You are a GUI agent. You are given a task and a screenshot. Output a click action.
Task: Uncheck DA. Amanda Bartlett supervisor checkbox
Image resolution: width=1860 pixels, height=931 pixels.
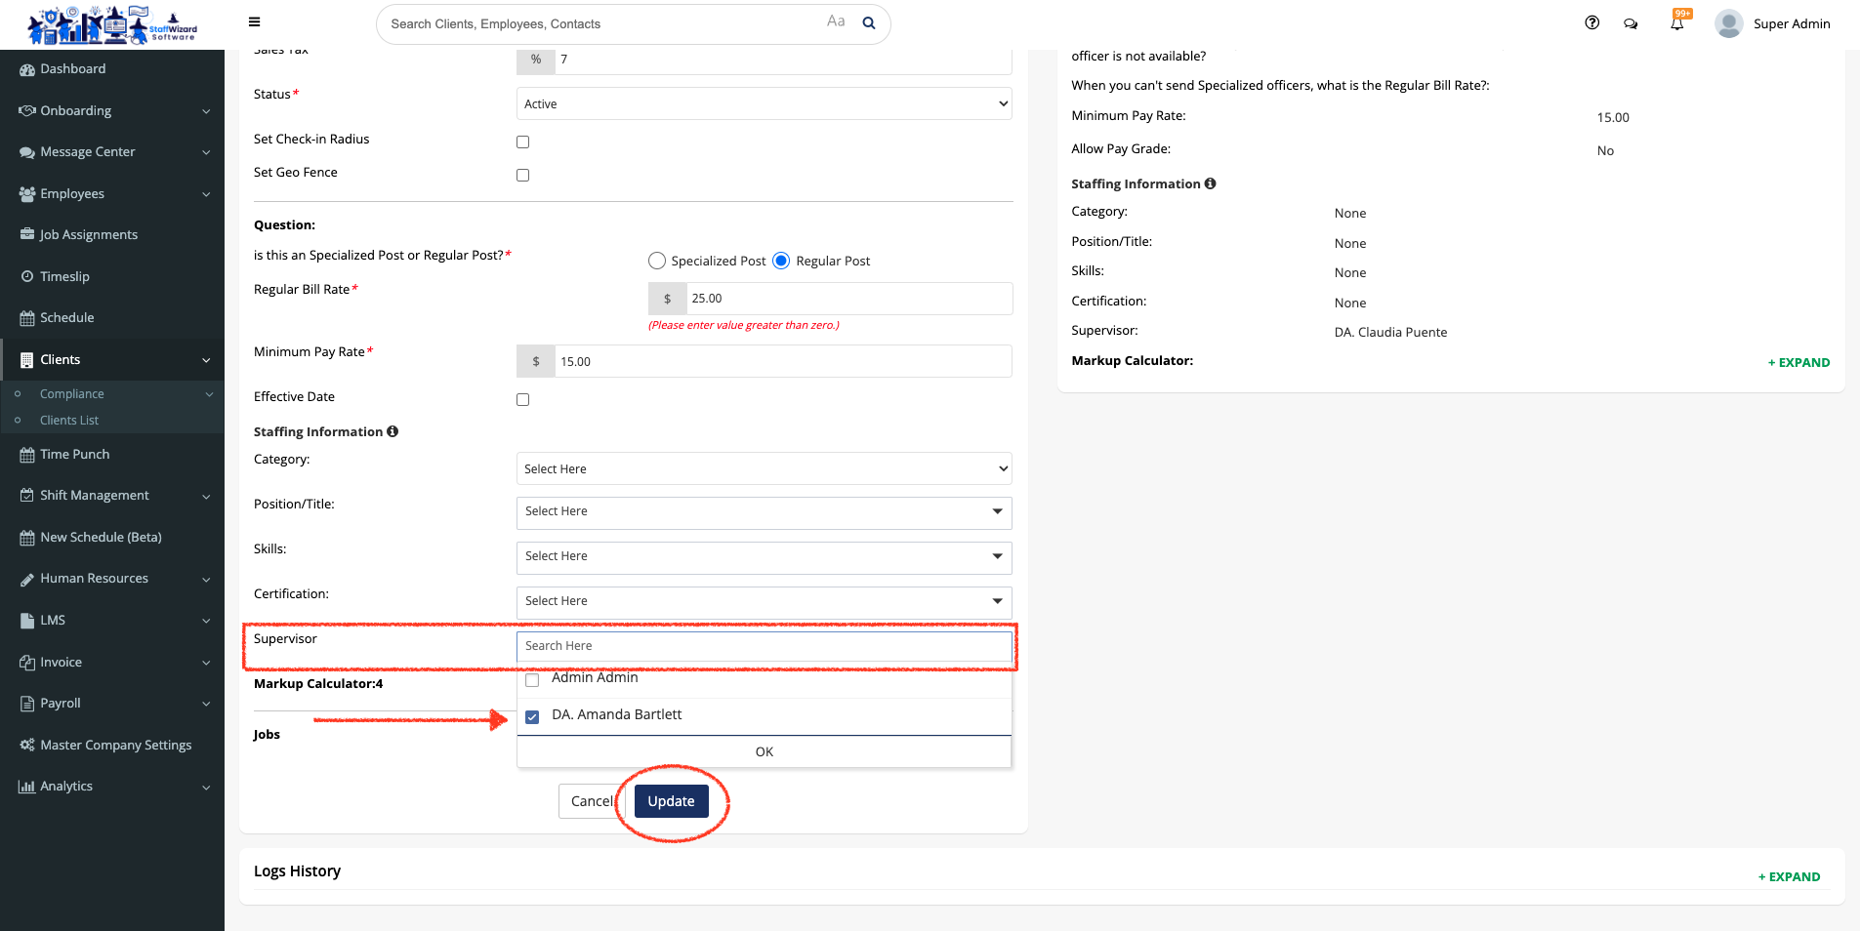coord(532,717)
